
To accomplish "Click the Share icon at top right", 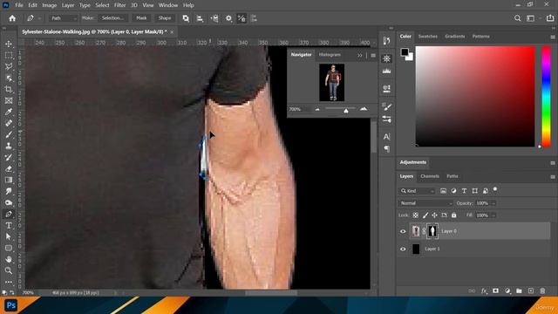I will tap(550, 18).
